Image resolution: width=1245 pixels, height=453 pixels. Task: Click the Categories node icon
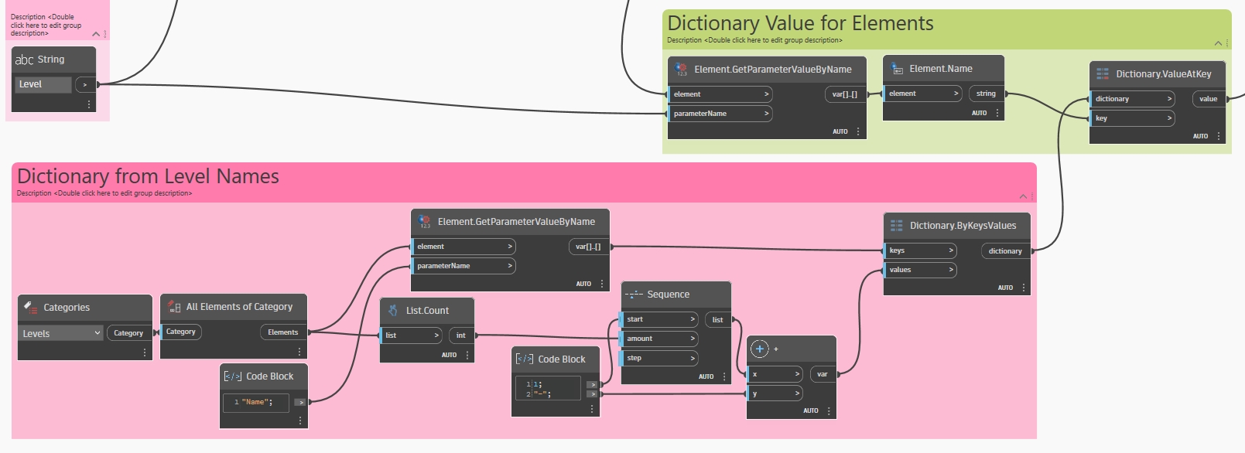[30, 307]
